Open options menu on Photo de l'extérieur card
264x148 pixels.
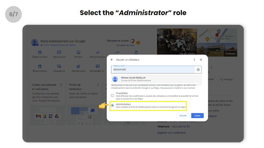98,85
